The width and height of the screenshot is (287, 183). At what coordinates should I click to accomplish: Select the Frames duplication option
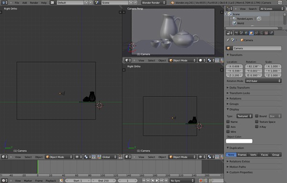242,155
